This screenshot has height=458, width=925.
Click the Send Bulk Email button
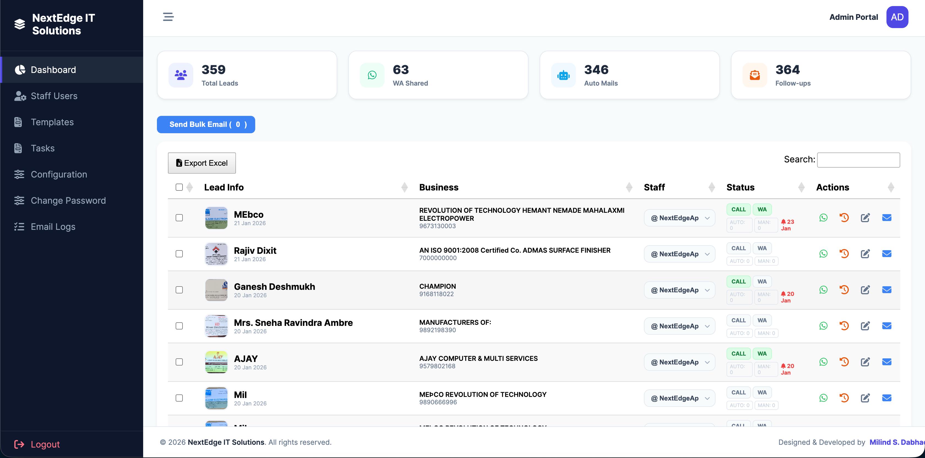click(x=206, y=125)
